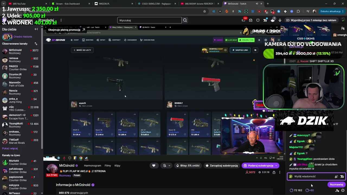Click Bitsy: 5% zniżki button
Screen dimensions: 347x195
pyautogui.click(x=188, y=165)
